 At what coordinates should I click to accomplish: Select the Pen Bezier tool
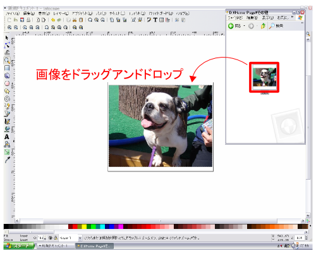(x=7, y=114)
